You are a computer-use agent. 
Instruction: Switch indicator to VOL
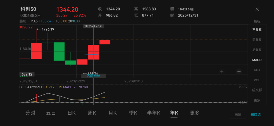(x=257, y=80)
